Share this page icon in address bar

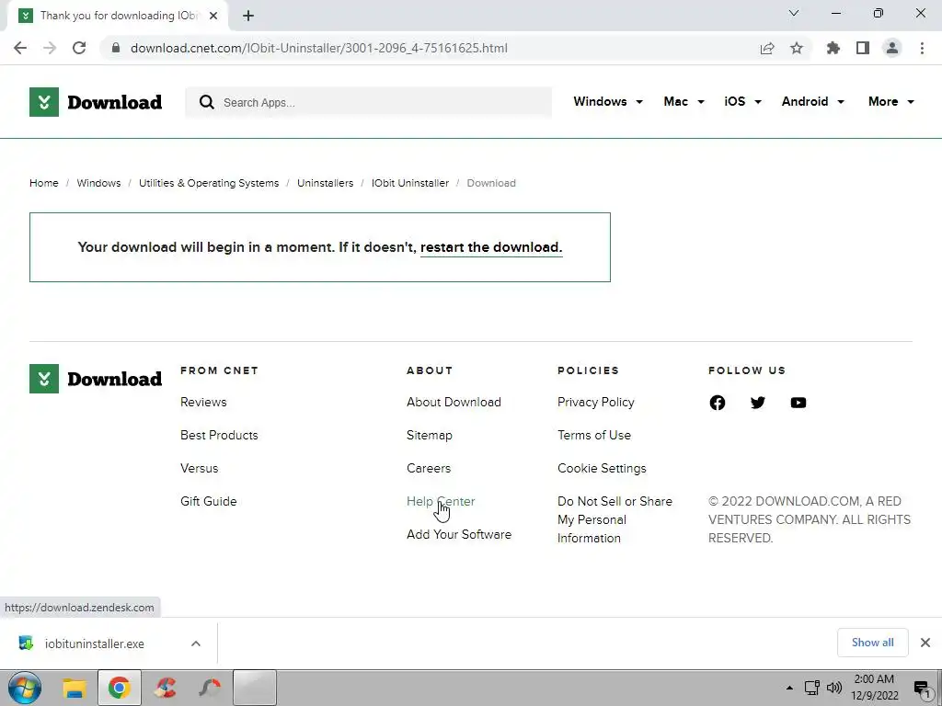coord(767,48)
